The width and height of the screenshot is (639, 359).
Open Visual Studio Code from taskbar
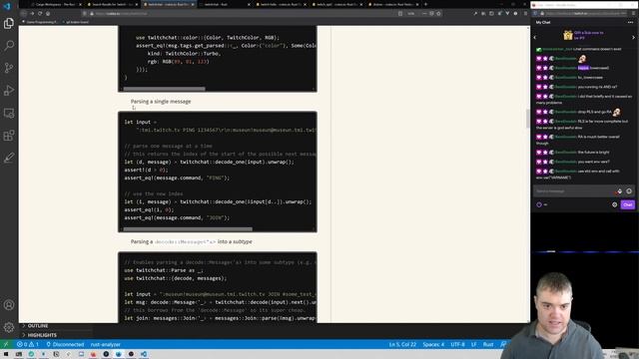144,354
